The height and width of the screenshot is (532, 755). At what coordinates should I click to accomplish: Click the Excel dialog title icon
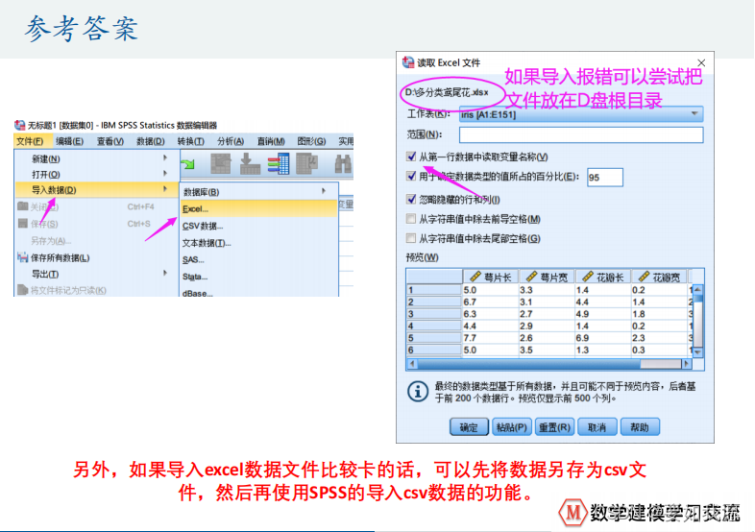pos(408,62)
